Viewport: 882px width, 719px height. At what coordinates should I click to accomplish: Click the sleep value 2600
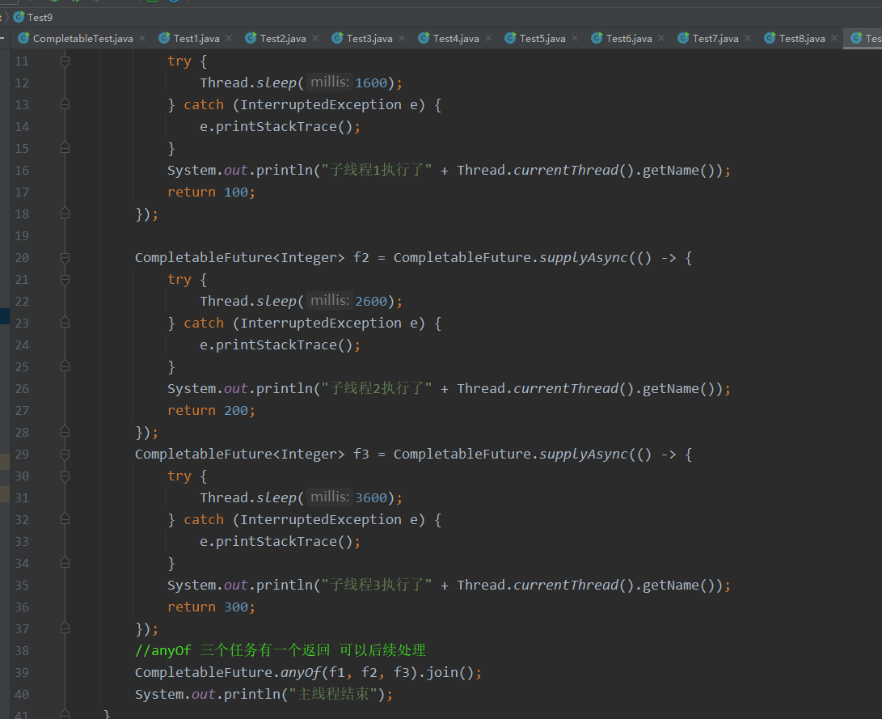point(371,301)
